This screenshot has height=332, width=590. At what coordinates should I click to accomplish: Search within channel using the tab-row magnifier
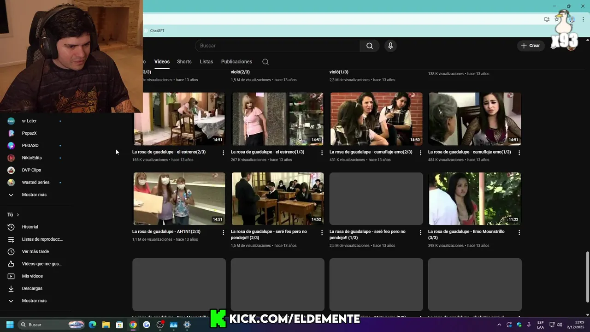click(x=265, y=62)
